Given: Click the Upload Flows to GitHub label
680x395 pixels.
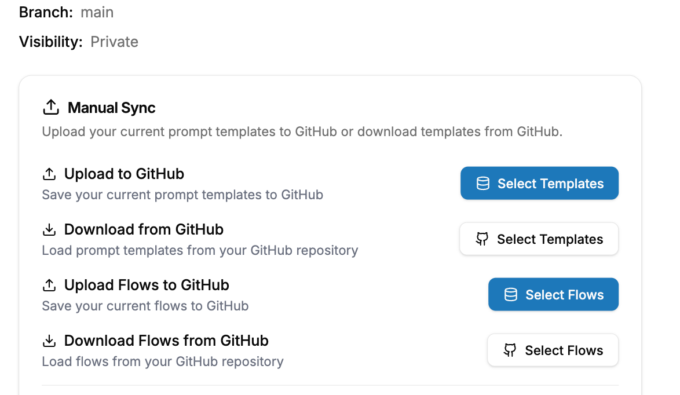Looking at the screenshot, I should [x=147, y=285].
